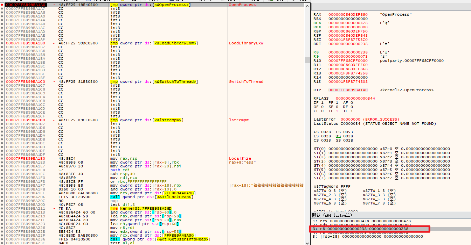Click the CF flag value
The image size is (471, 245).
coord(322,111)
